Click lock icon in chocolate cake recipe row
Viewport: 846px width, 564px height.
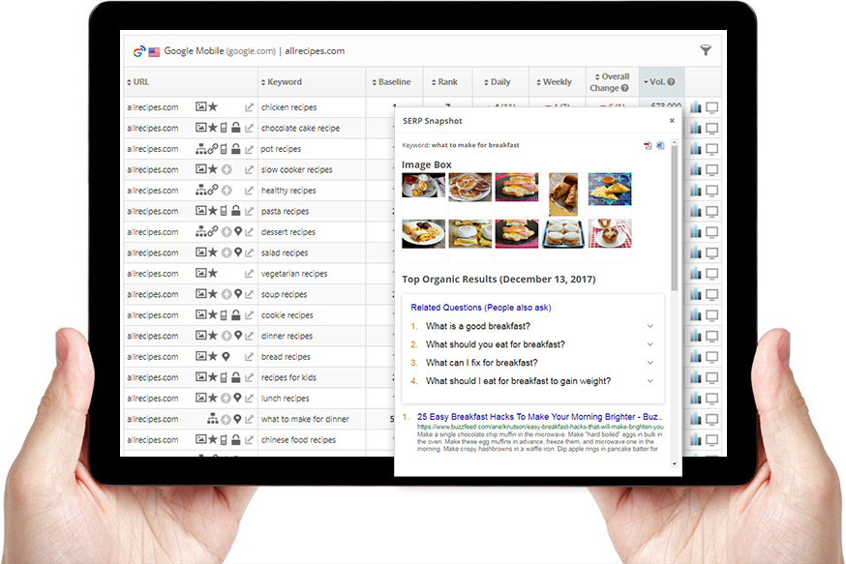236,129
